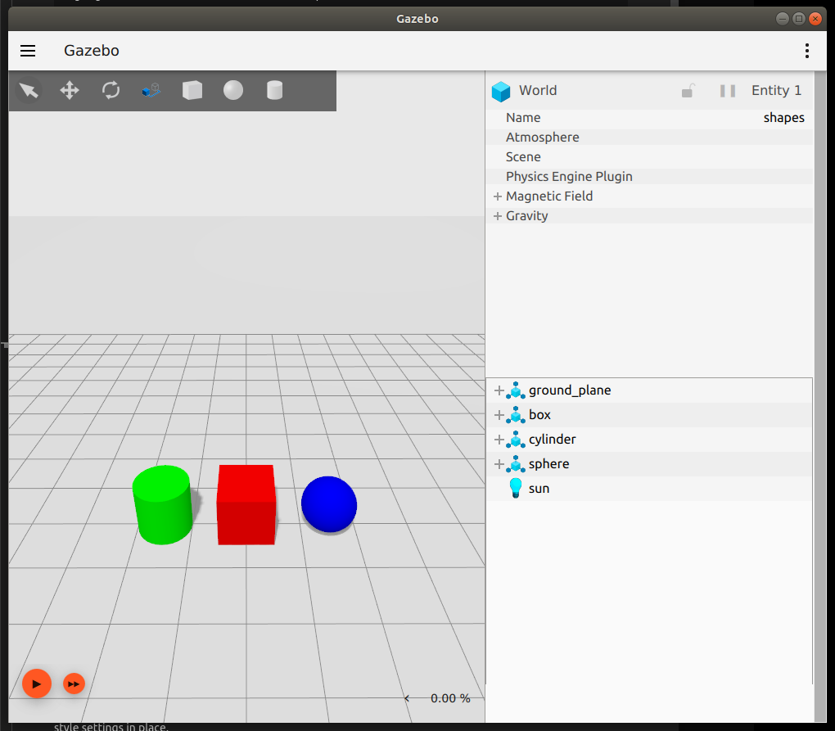Click the Atmosphere property row
835x731 pixels.
649,138
